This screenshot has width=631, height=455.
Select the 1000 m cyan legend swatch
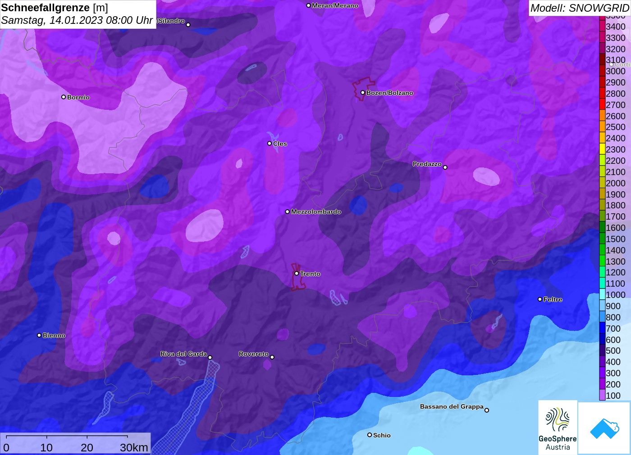[602, 294]
